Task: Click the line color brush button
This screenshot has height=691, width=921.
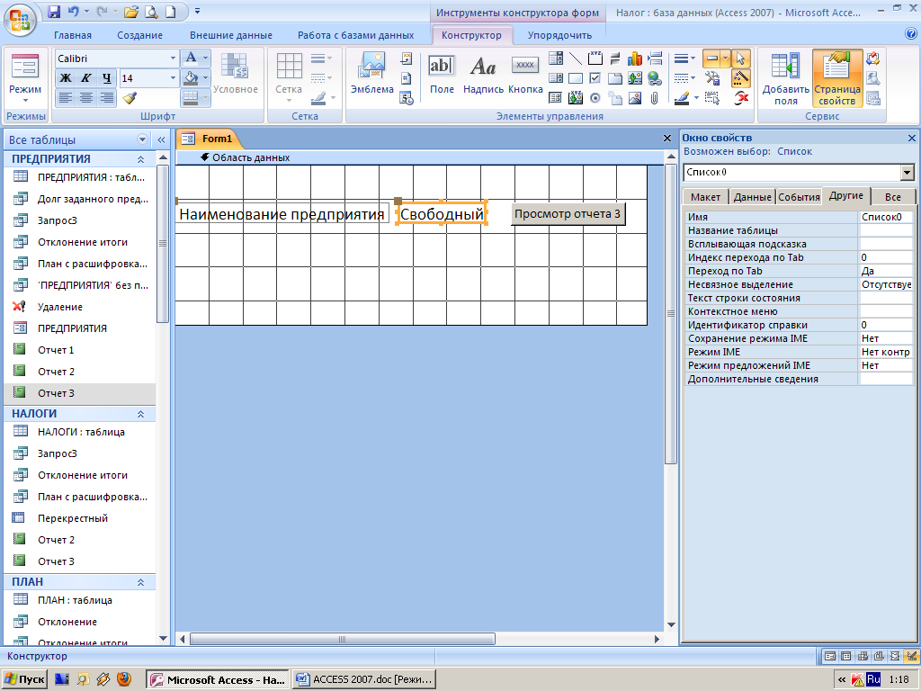Action: (x=682, y=98)
